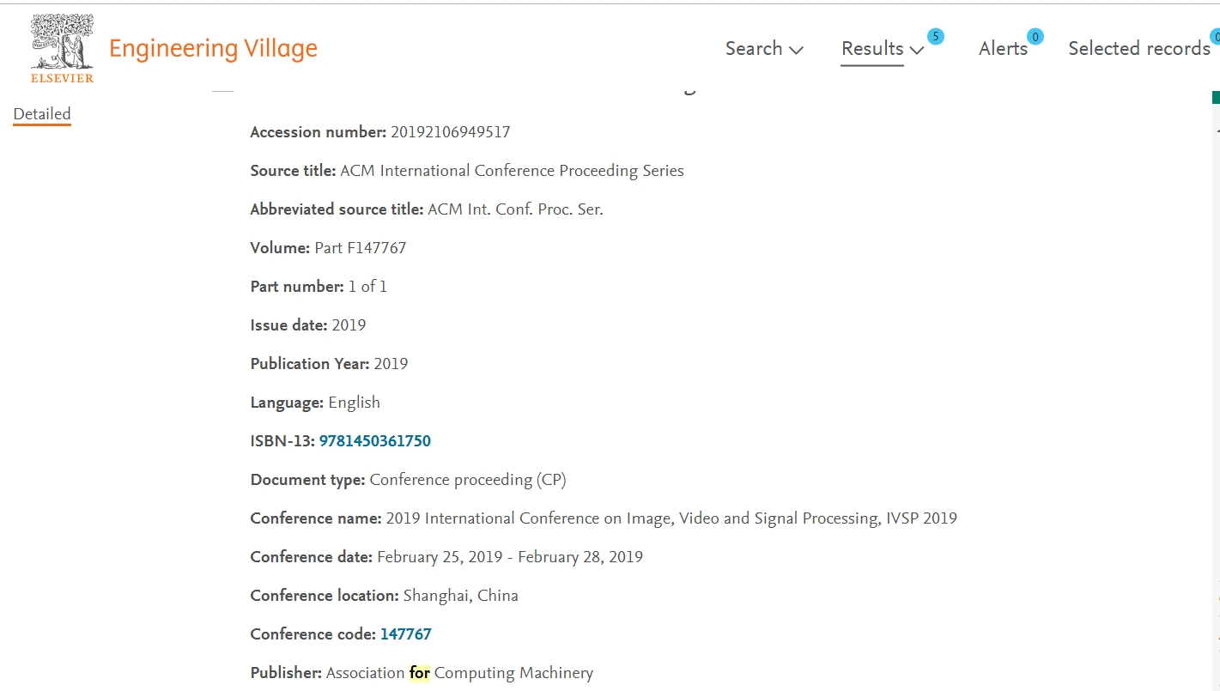Click part number value 1 of 1

click(x=367, y=287)
